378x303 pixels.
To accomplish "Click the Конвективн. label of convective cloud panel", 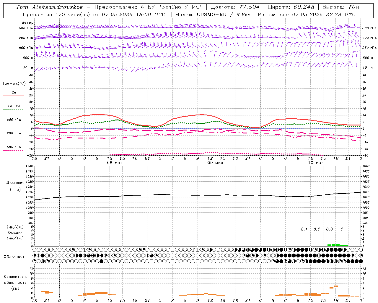I will click(x=15, y=277).
